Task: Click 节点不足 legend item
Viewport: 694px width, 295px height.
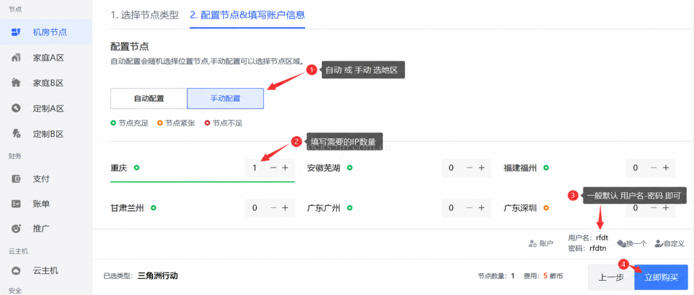Action: pos(223,123)
